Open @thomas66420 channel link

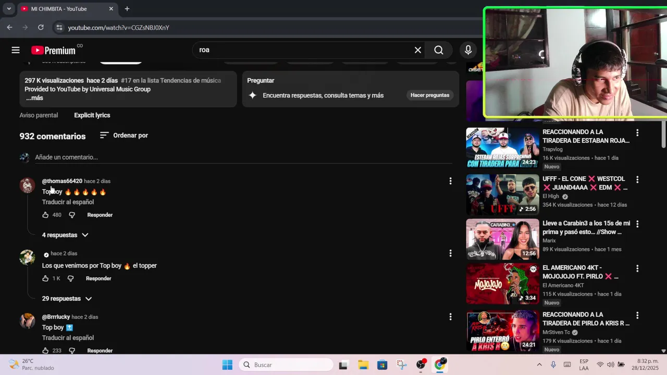tap(62, 181)
